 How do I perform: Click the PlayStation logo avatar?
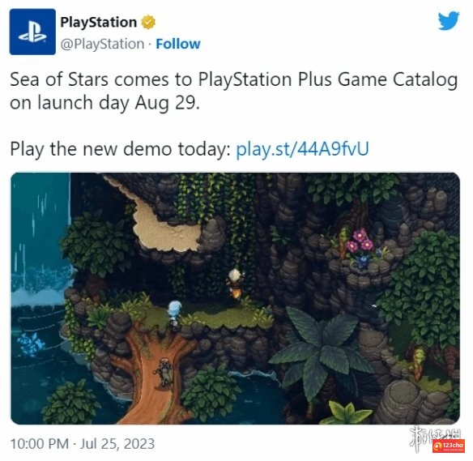(32, 32)
